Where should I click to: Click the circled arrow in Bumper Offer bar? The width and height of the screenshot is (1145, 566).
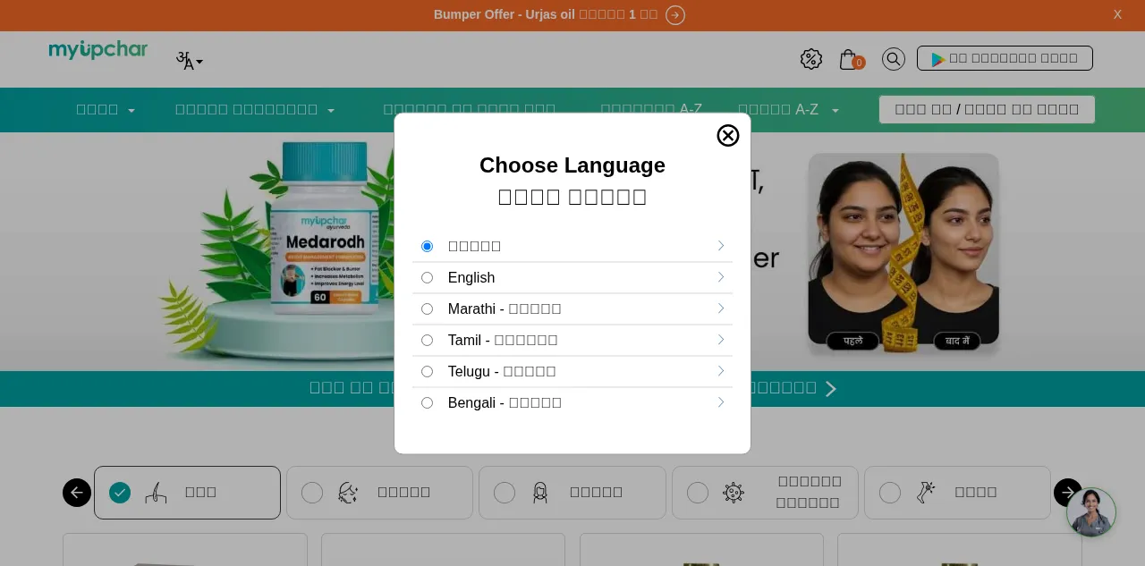click(x=675, y=15)
